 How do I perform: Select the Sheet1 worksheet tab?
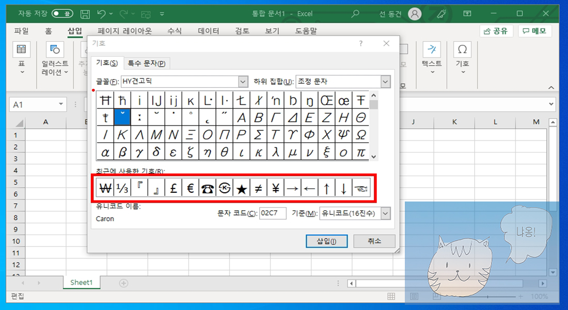point(82,283)
